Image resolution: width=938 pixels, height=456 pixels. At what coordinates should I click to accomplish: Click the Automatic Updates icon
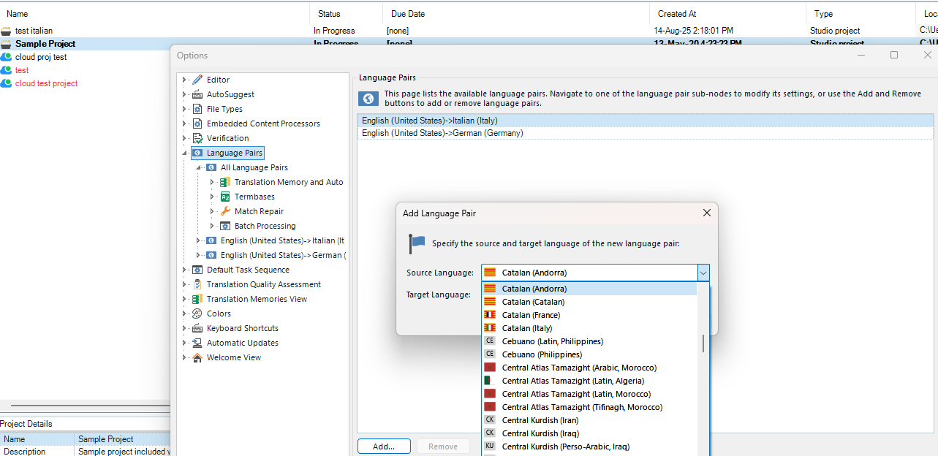point(197,342)
